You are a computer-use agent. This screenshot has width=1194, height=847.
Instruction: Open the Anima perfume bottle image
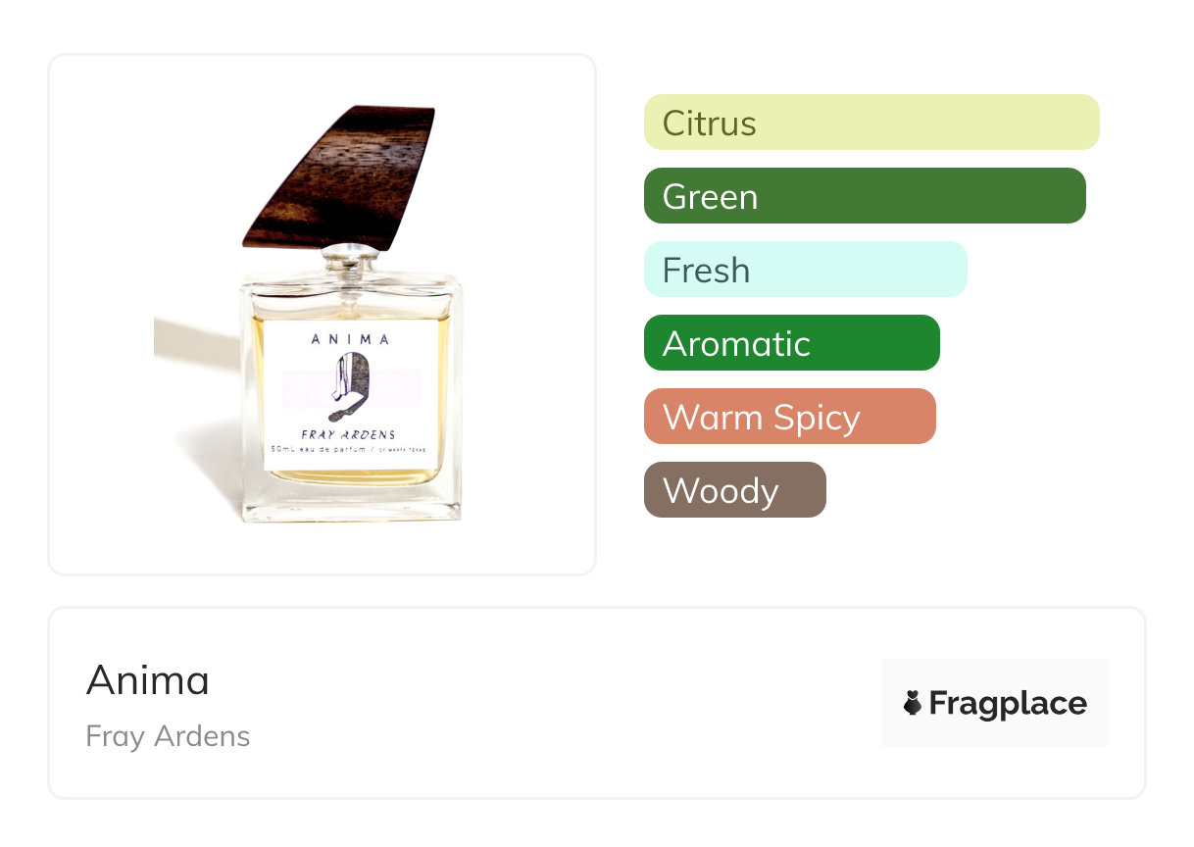pos(323,315)
